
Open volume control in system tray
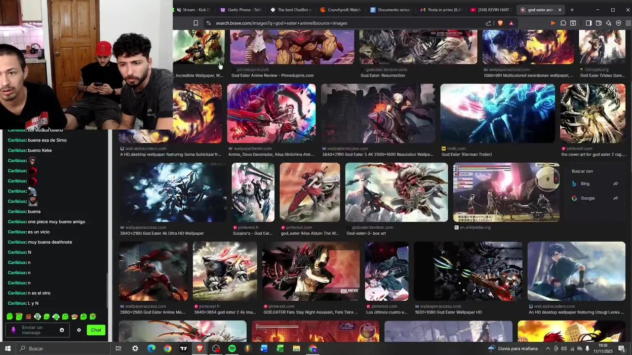pyautogui.click(x=564, y=349)
